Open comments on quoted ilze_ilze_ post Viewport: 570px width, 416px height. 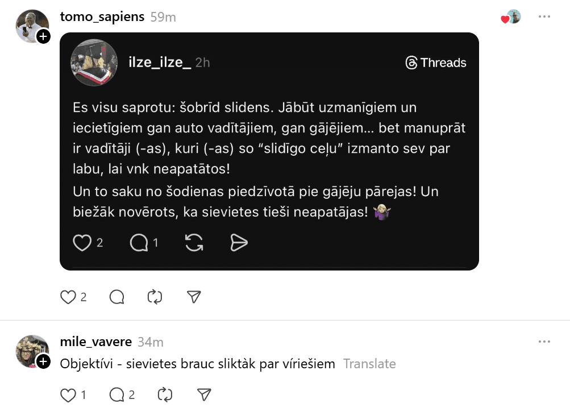pos(138,243)
